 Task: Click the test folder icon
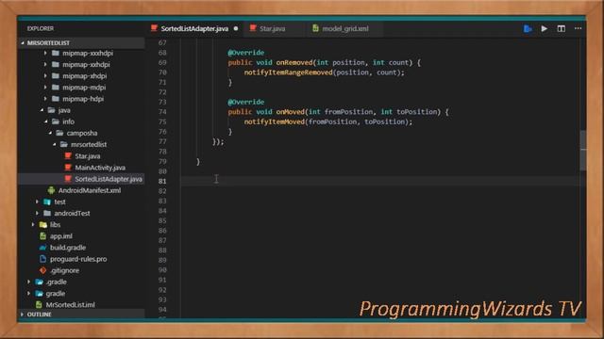click(x=47, y=202)
